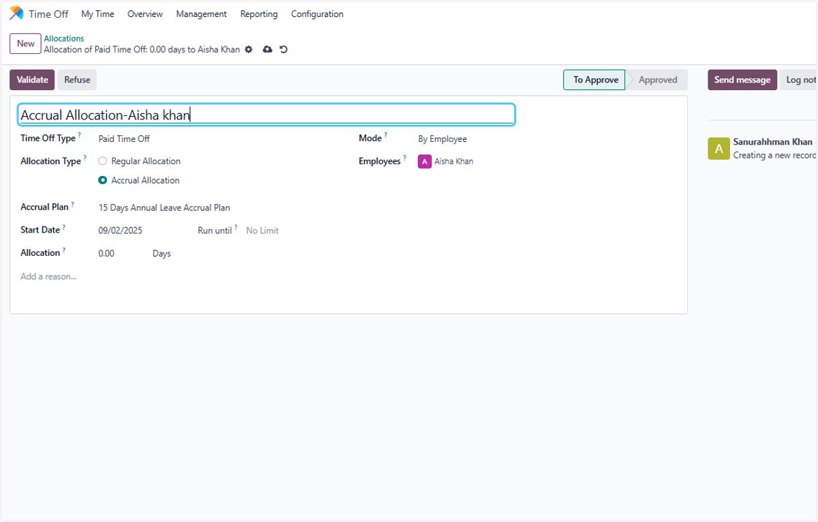Select the Approved status stage
818x522 pixels.
click(x=657, y=80)
